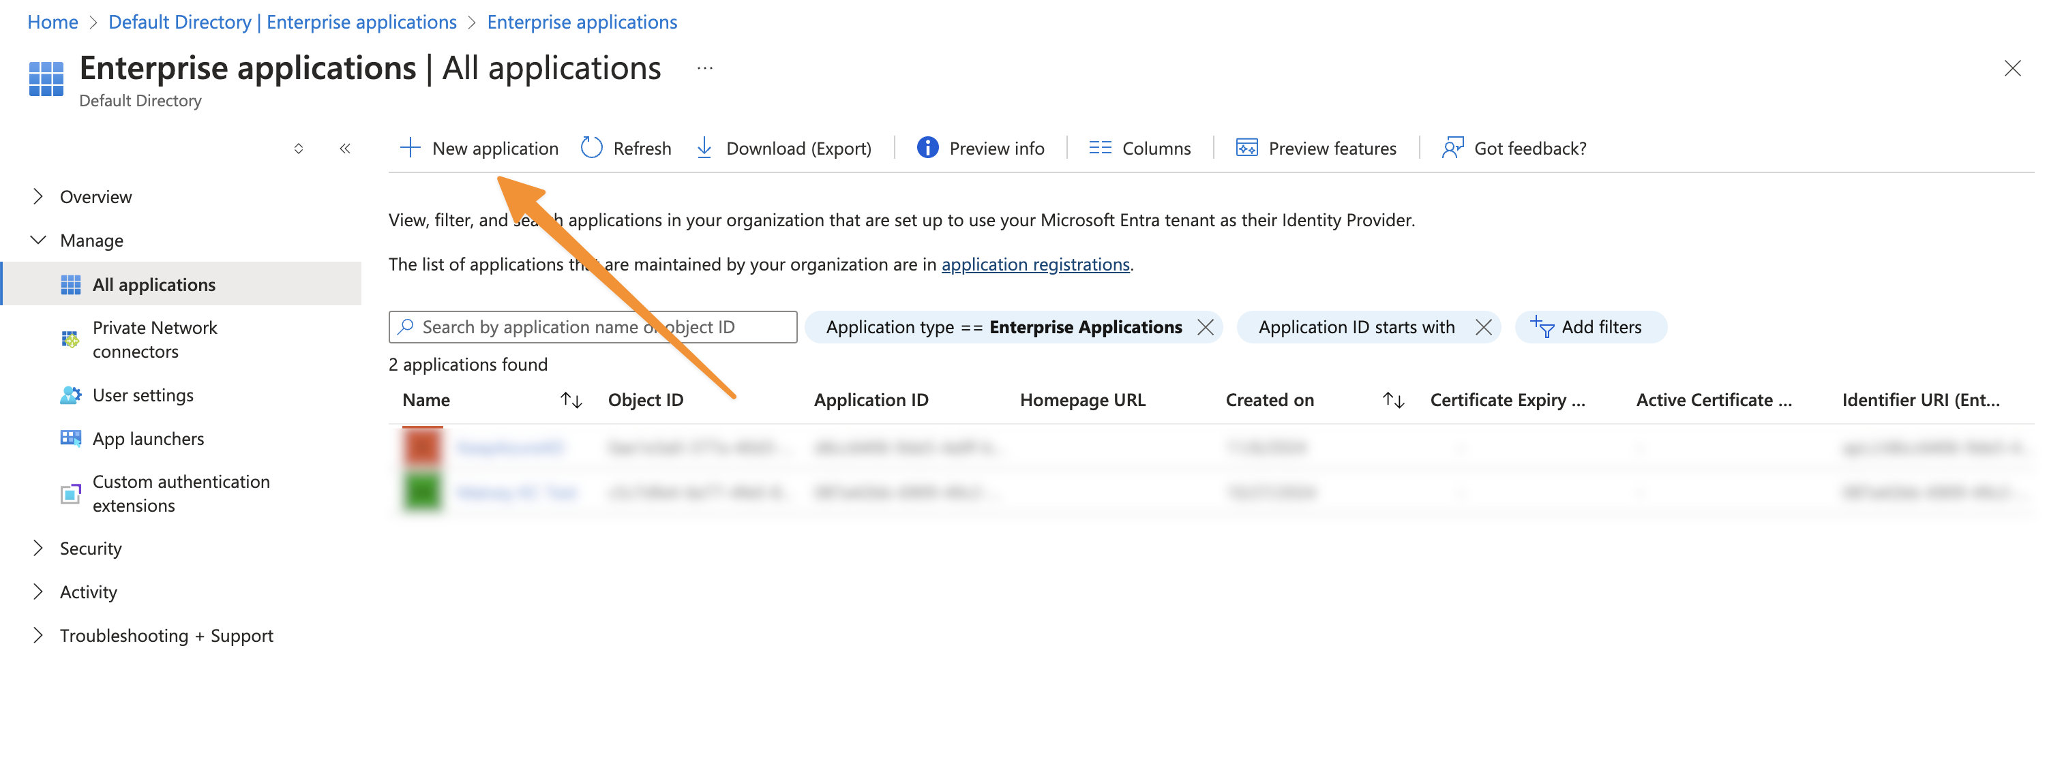This screenshot has width=2062, height=770.
Task: Click the Created on column header text
Action: 1270,400
